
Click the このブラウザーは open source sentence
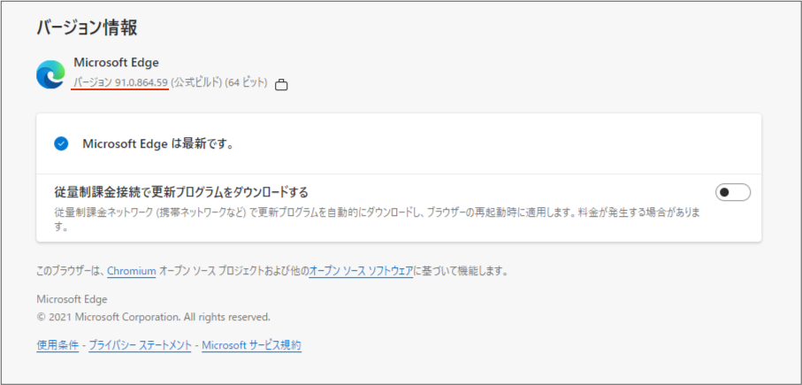pos(272,271)
